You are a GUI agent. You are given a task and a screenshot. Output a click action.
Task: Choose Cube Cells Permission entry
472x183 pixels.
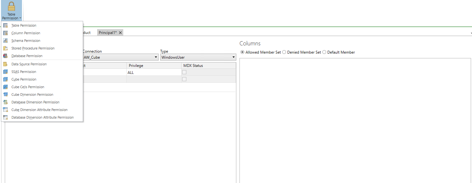(x=42, y=87)
